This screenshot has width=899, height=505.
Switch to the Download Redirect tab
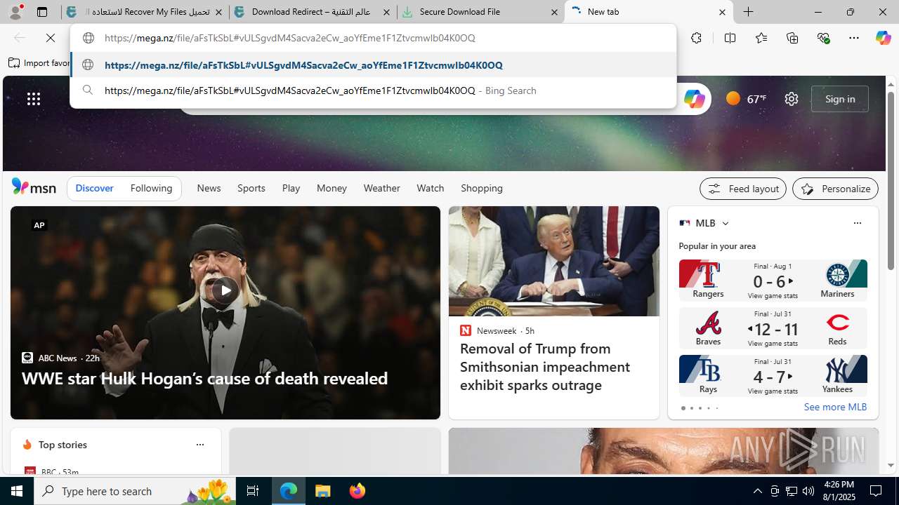[x=313, y=12]
